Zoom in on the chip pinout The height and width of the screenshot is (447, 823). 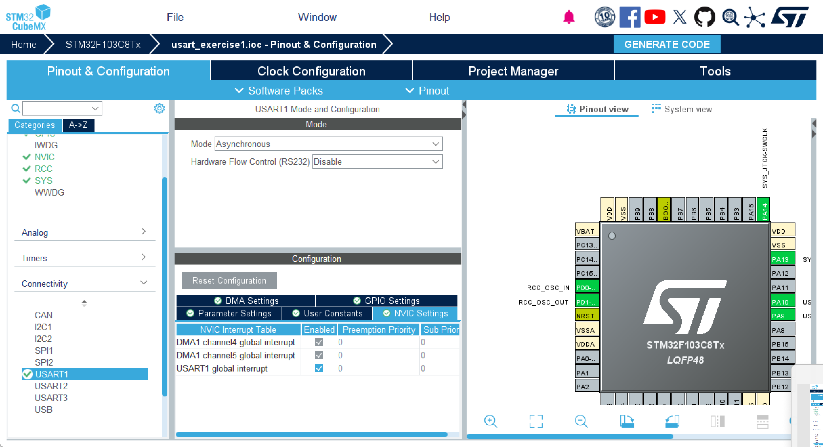pos(491,421)
